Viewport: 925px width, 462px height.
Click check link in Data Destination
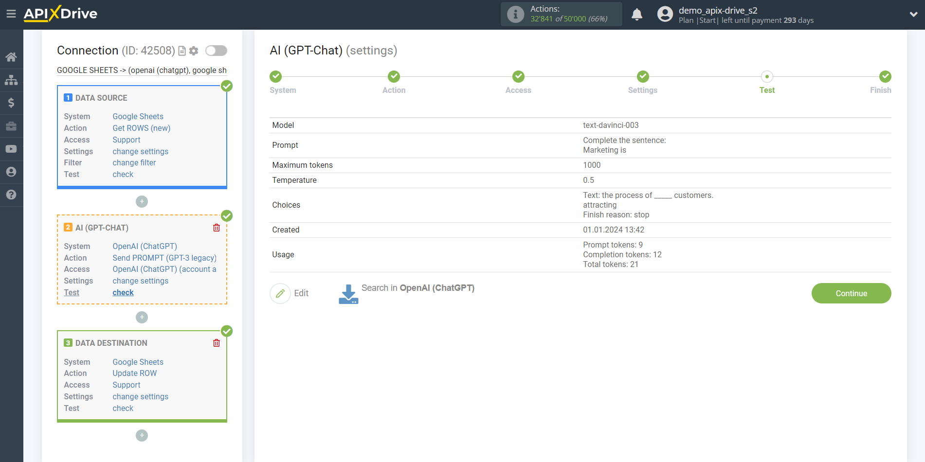[x=123, y=408]
